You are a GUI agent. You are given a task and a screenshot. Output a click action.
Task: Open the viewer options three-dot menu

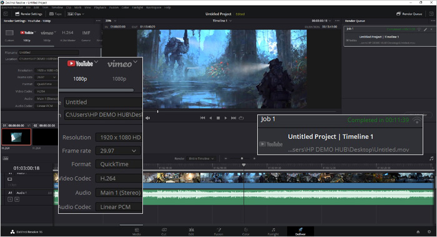point(337,21)
